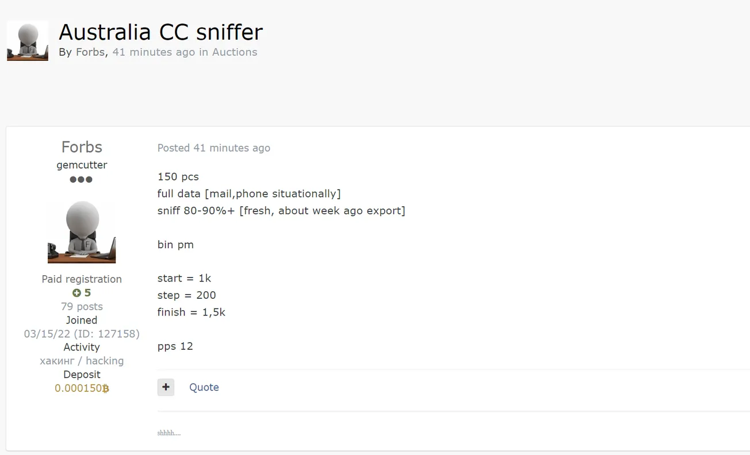Click the deposit amount 0.000150
Image resolution: width=750 pixels, height=455 pixels.
click(x=78, y=388)
